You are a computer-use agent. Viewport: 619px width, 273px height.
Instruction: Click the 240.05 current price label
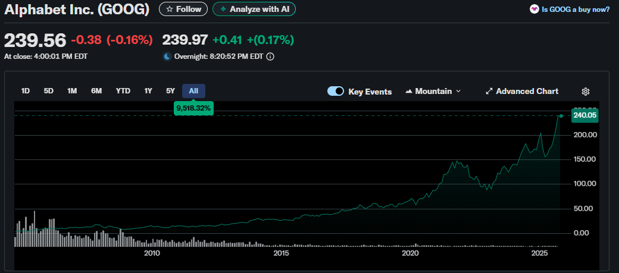tap(584, 115)
